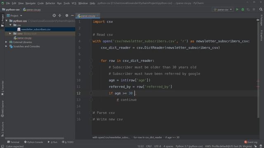Image resolution: width=264 pixels, height=148 pixels.
Task: Click the 12:22 line column indicator
Action: [140, 146]
